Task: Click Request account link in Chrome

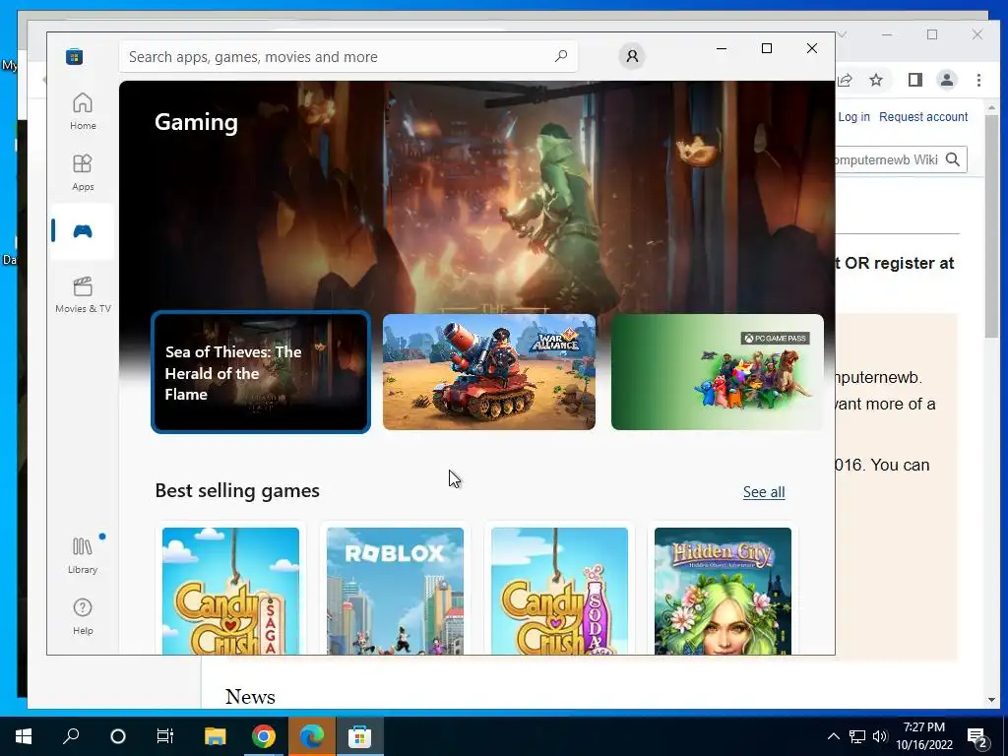Action: tap(923, 117)
